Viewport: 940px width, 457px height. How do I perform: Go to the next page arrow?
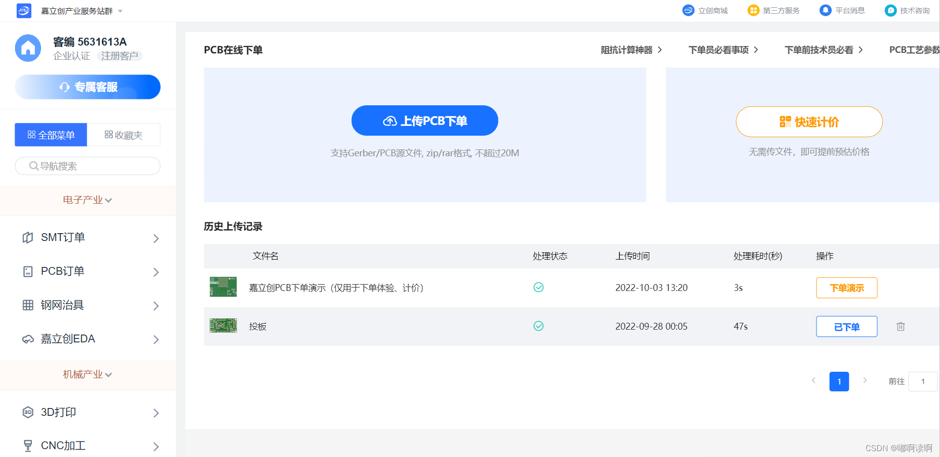pos(865,381)
